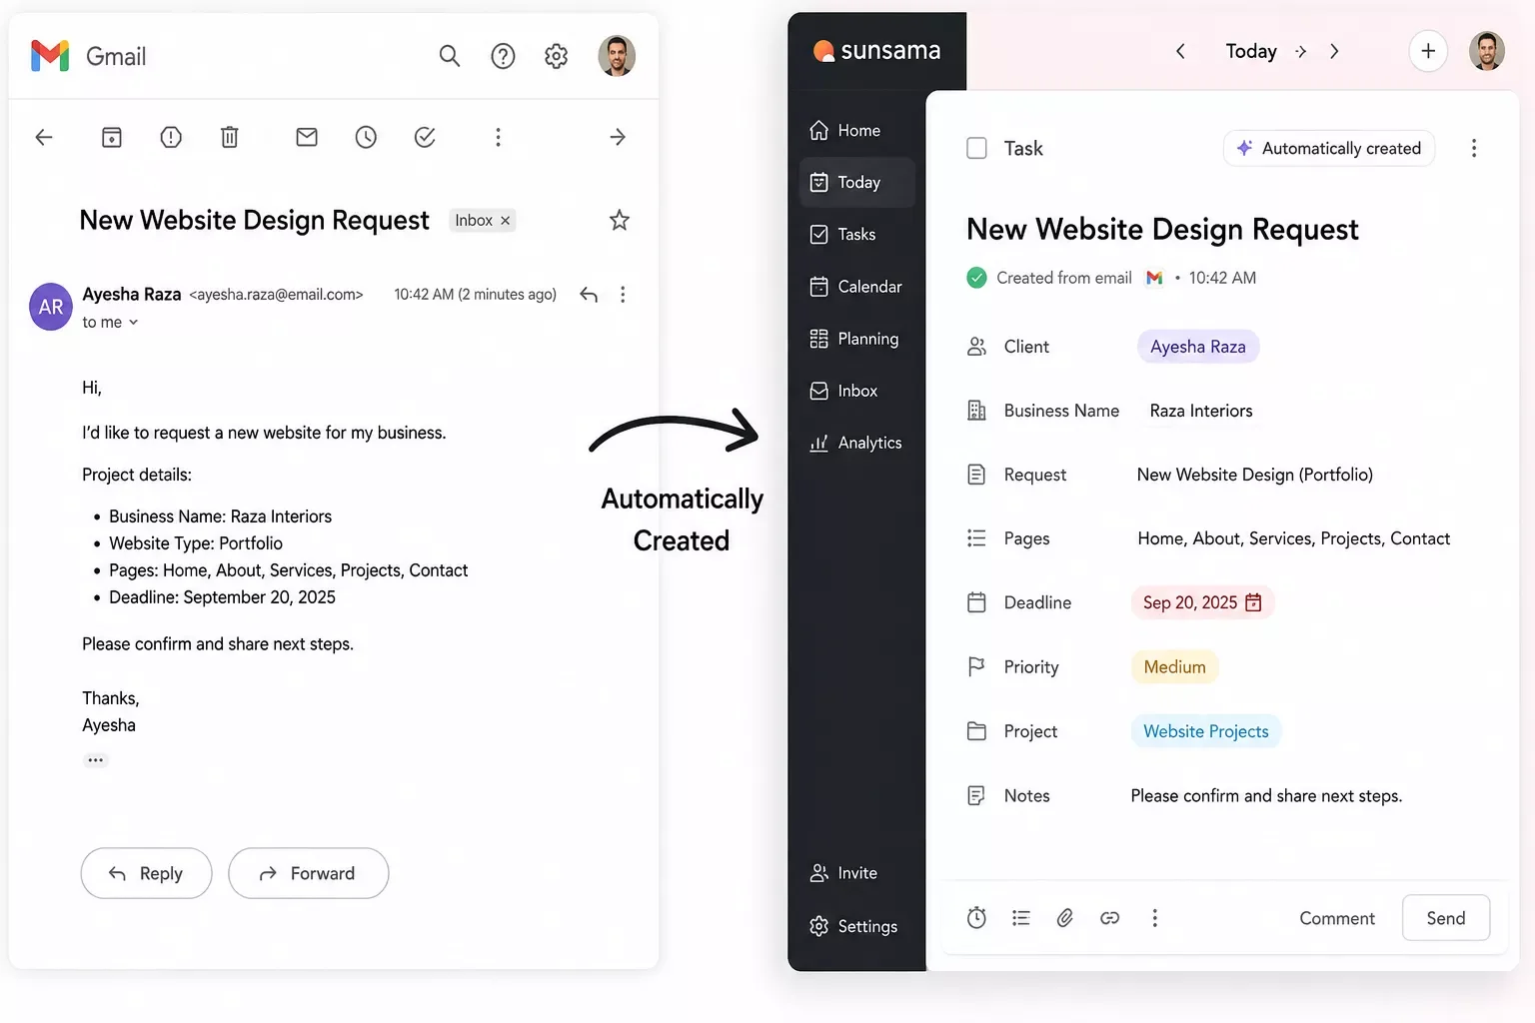Click the Comment field in Sunsama
This screenshot has width=1535, height=1023.
click(x=1337, y=918)
